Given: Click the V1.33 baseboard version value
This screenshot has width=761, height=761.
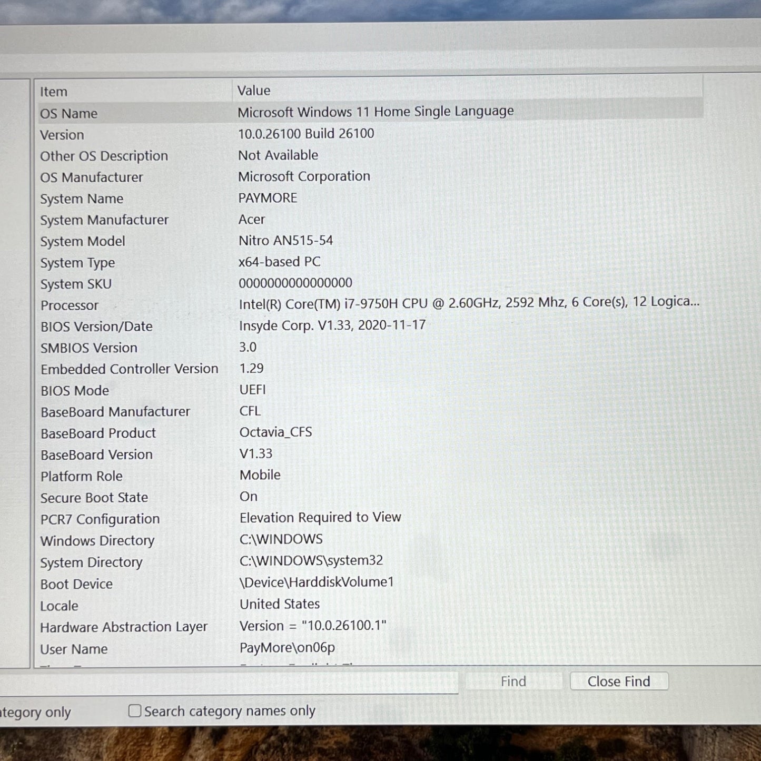Looking at the screenshot, I should click(255, 453).
